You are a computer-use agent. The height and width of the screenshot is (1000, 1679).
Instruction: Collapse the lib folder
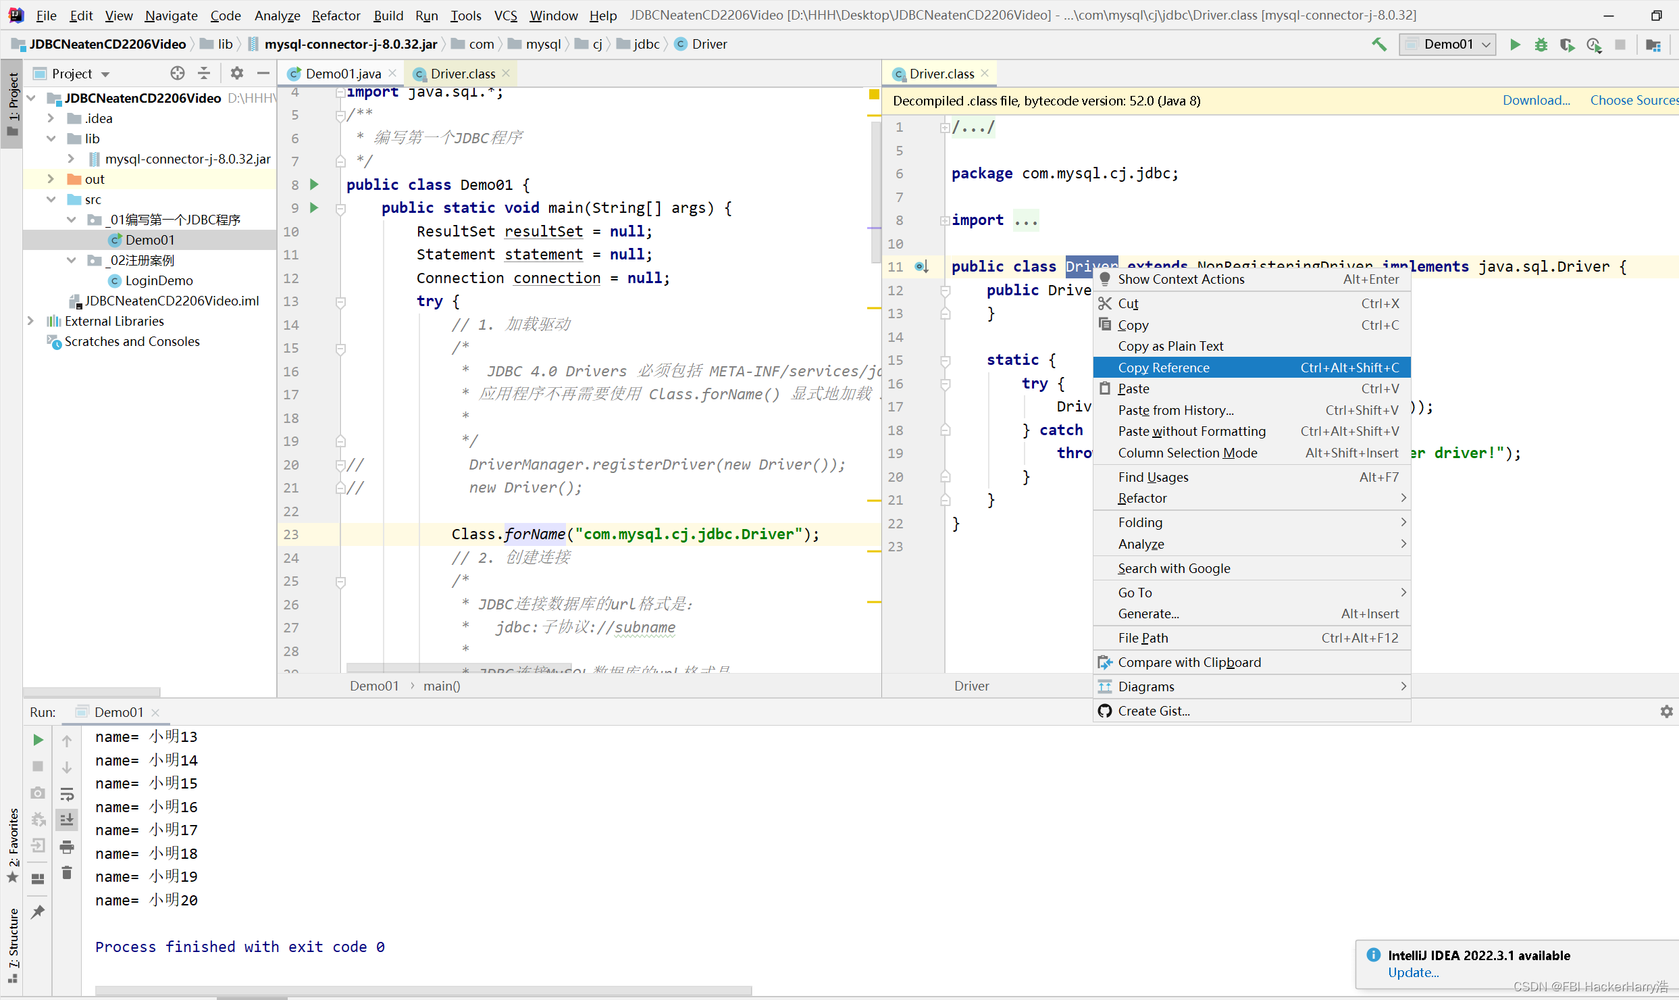click(x=51, y=139)
